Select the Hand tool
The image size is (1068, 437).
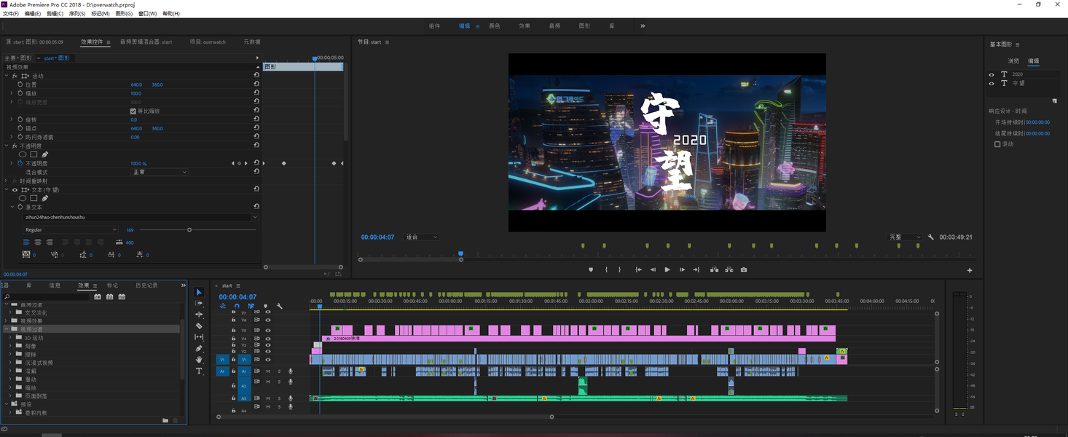199,360
